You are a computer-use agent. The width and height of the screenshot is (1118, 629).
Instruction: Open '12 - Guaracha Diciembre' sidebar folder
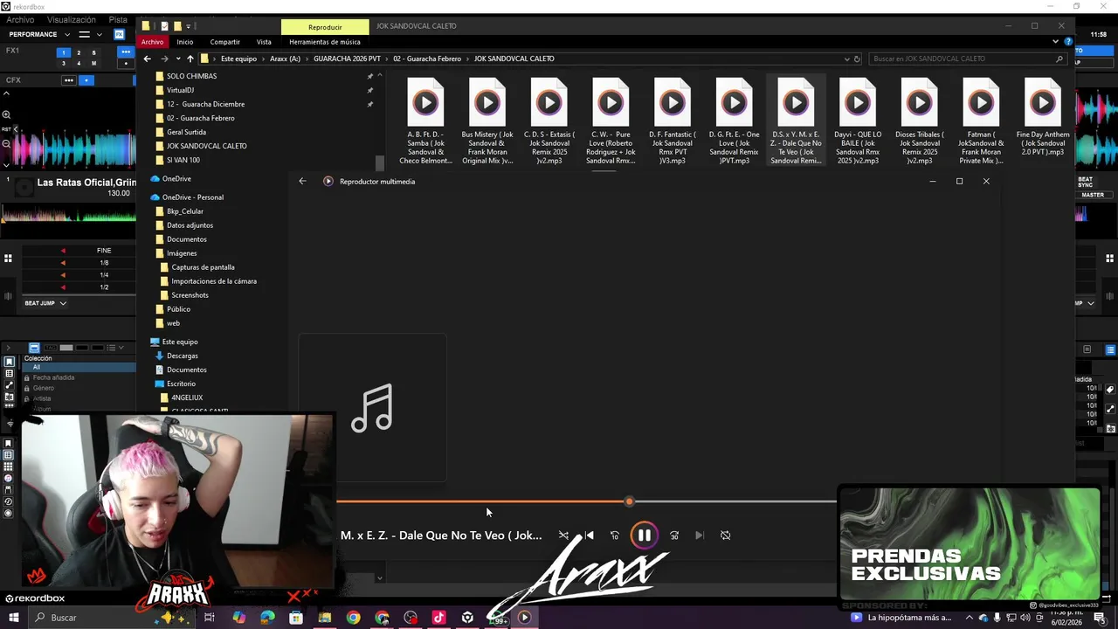(205, 104)
